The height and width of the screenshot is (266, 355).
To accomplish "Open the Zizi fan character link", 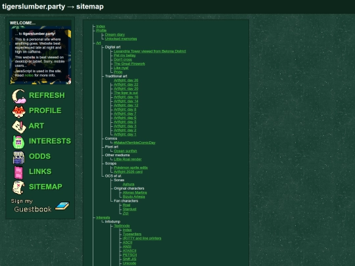I will click(126, 213).
